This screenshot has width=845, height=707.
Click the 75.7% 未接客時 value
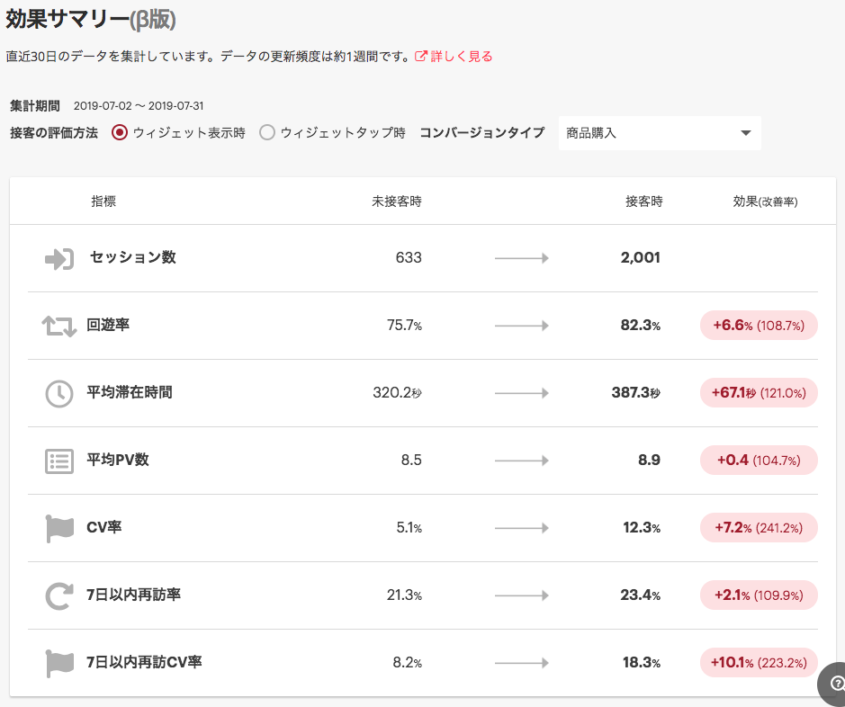pos(404,326)
